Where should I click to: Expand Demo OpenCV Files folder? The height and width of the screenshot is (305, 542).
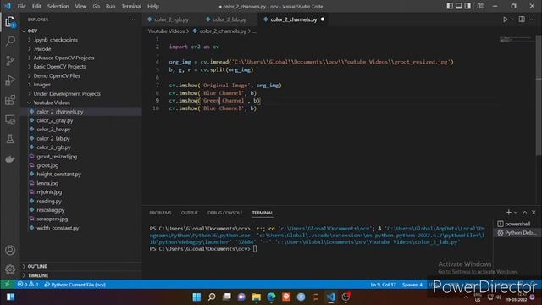(81, 75)
